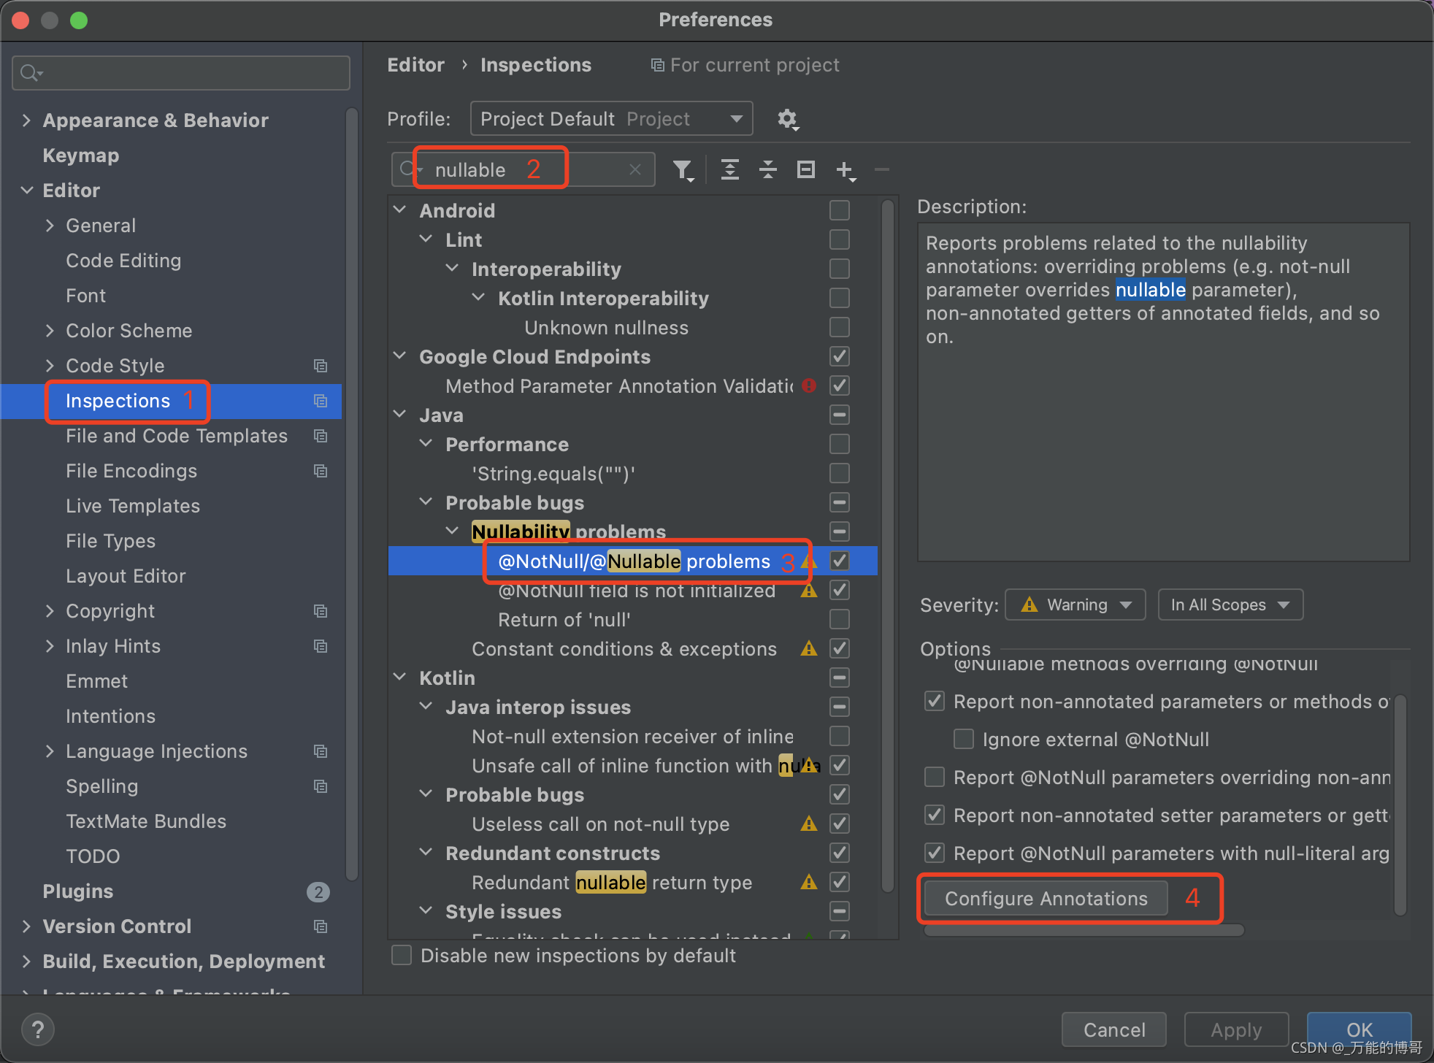Check Ignore external @NotNull option
1434x1063 pixels.
pos(964,739)
